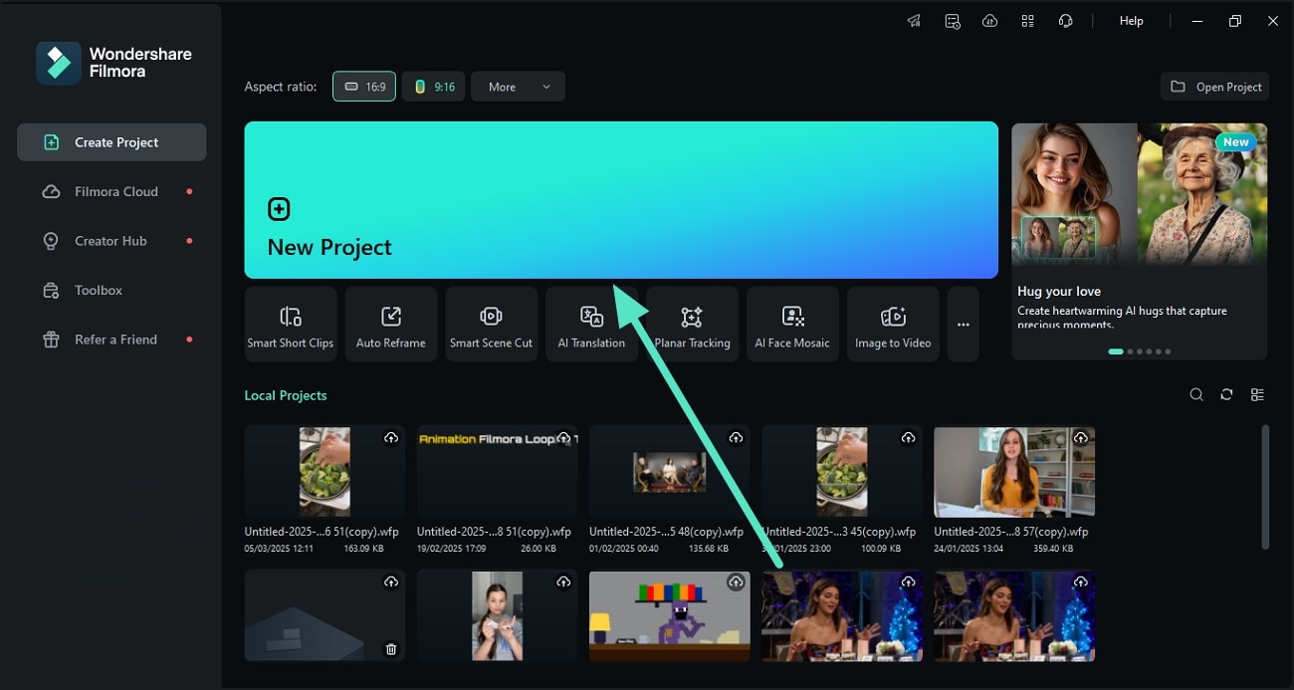This screenshot has width=1294, height=690.
Task: Launch Smart Short Clips tool
Action: 291,324
